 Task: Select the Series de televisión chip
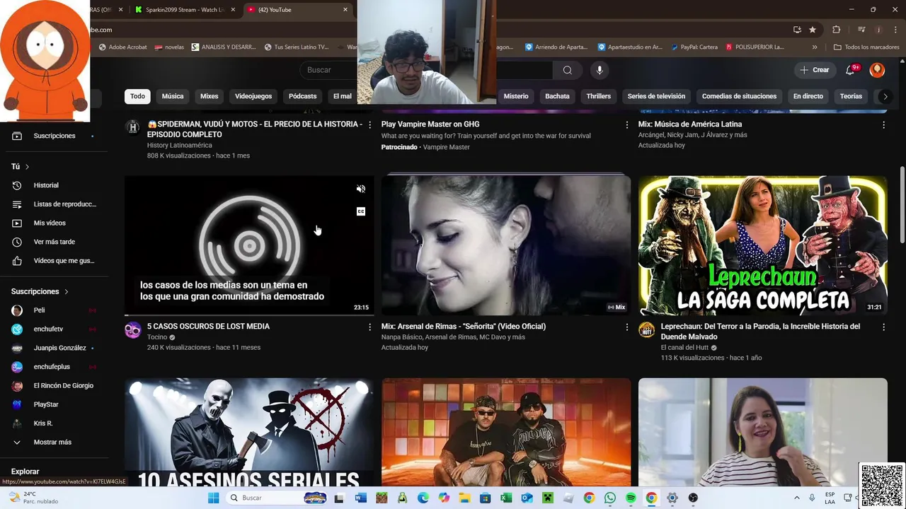tap(656, 96)
